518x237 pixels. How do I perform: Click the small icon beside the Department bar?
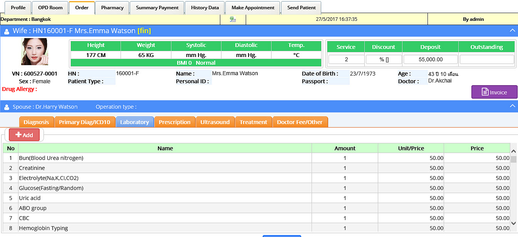233,19
